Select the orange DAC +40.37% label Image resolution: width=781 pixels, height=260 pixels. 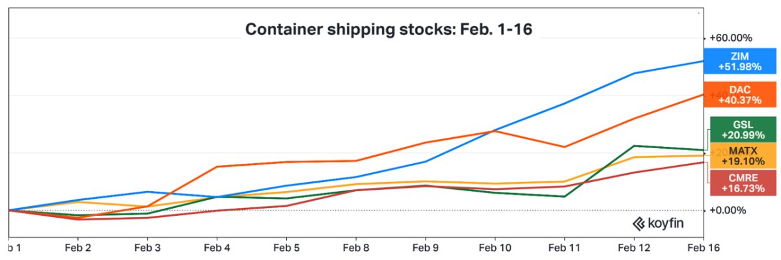[741, 95]
